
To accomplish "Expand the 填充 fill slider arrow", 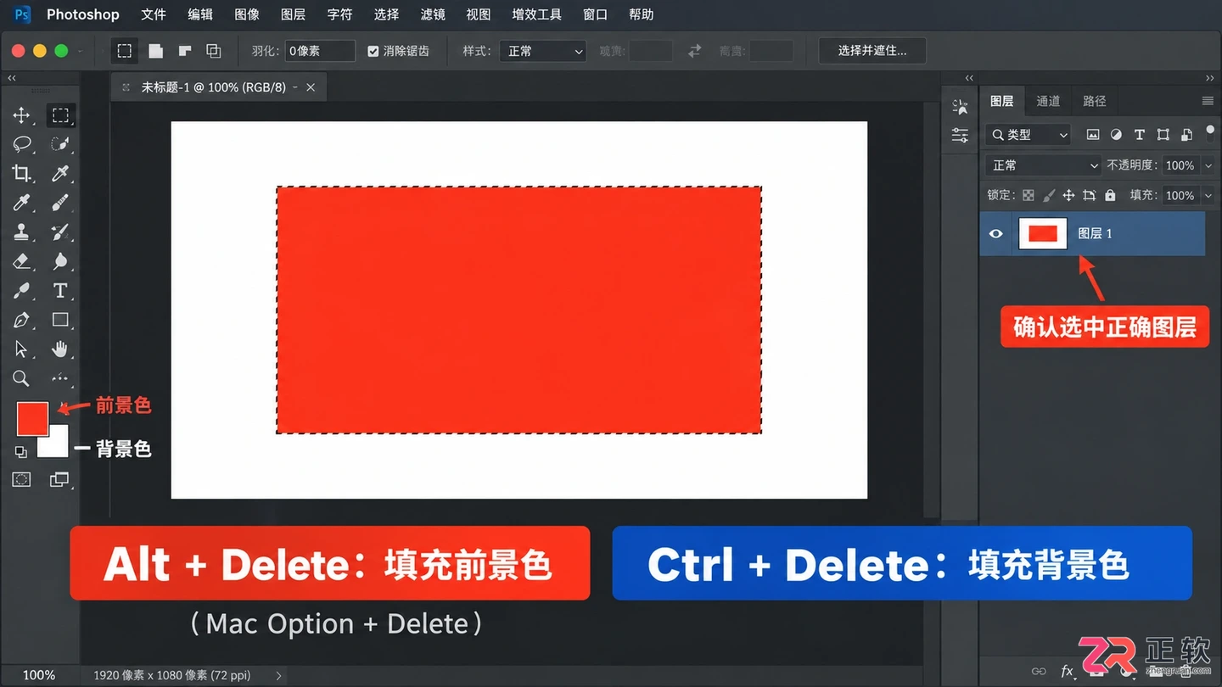I will point(1208,195).
